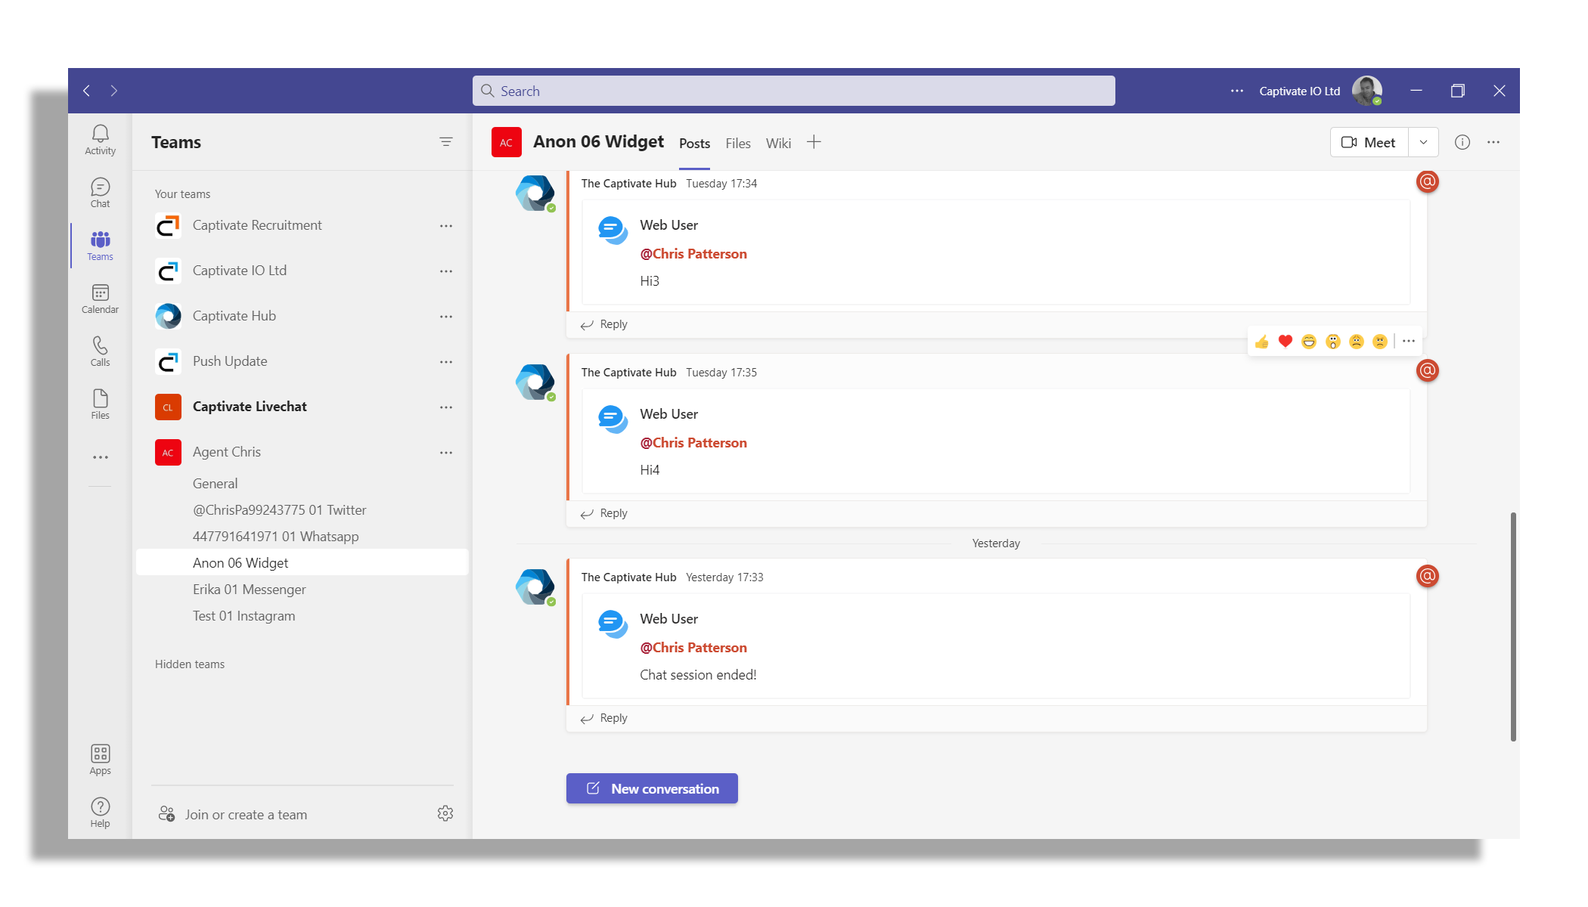Join or create a team
1588x907 pixels.
tap(233, 814)
